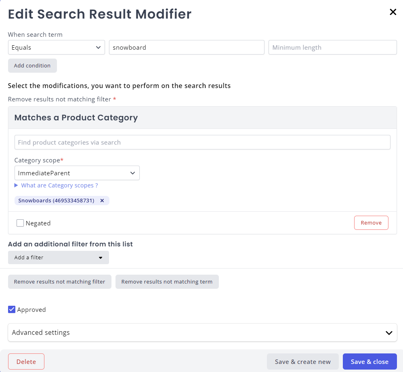The height and width of the screenshot is (372, 403).
Task: Click the Add condition button
Action: tap(32, 65)
